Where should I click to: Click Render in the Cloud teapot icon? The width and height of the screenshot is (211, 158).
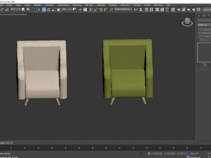(193, 10)
